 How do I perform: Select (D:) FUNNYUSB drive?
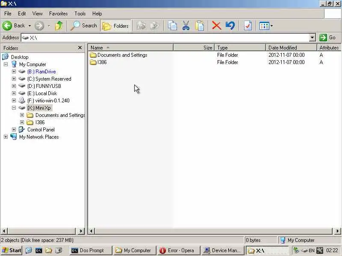tap(44, 86)
